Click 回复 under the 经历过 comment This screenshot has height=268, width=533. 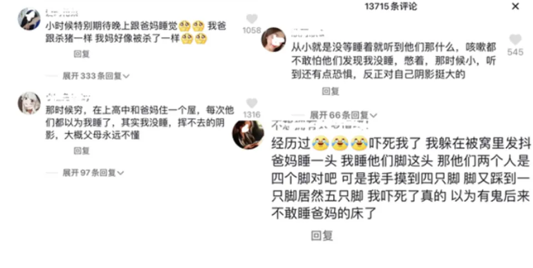click(321, 236)
